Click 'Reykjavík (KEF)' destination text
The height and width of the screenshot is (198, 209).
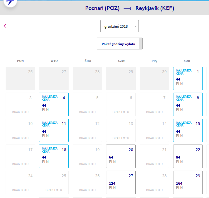coord(155,8)
